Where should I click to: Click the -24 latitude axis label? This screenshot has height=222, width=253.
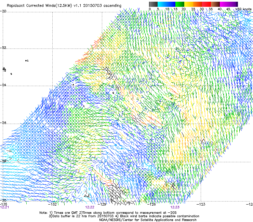coord(3,85)
